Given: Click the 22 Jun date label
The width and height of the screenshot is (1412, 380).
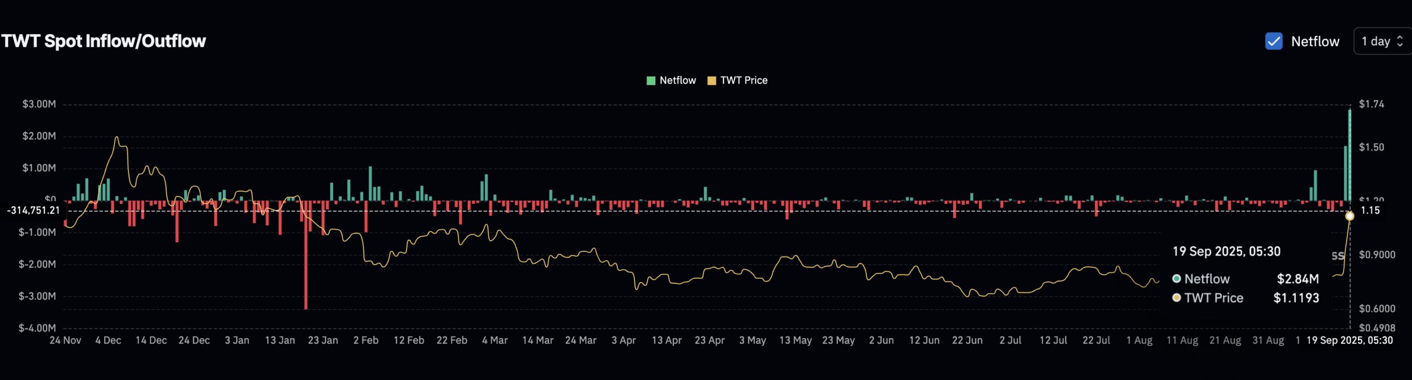Looking at the screenshot, I should (x=967, y=340).
